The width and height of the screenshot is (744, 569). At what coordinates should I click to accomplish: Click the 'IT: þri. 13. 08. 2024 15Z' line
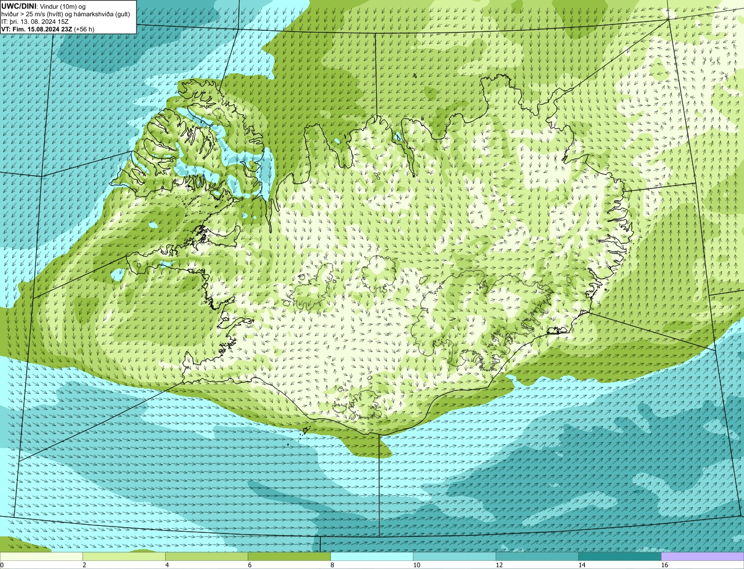point(35,22)
